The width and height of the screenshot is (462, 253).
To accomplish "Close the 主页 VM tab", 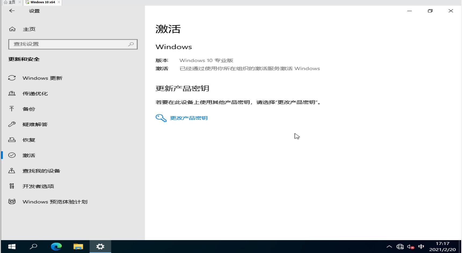I will [20, 2].
